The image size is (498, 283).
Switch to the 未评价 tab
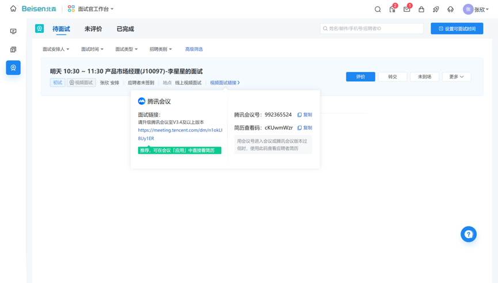point(93,29)
